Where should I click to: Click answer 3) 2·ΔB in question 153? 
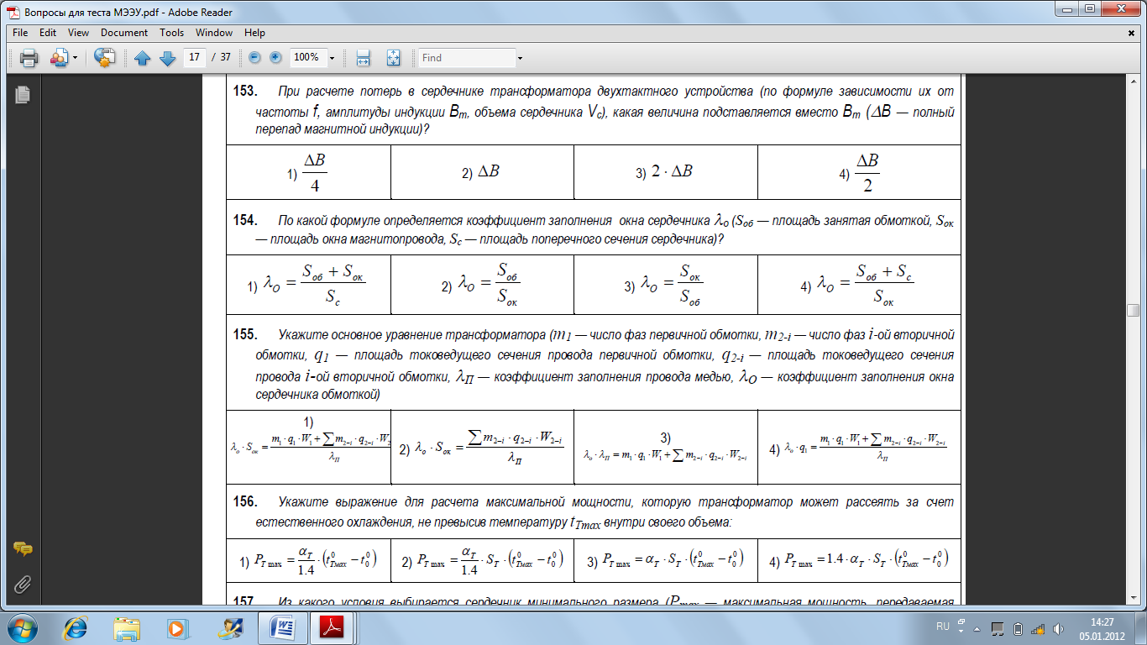664,171
